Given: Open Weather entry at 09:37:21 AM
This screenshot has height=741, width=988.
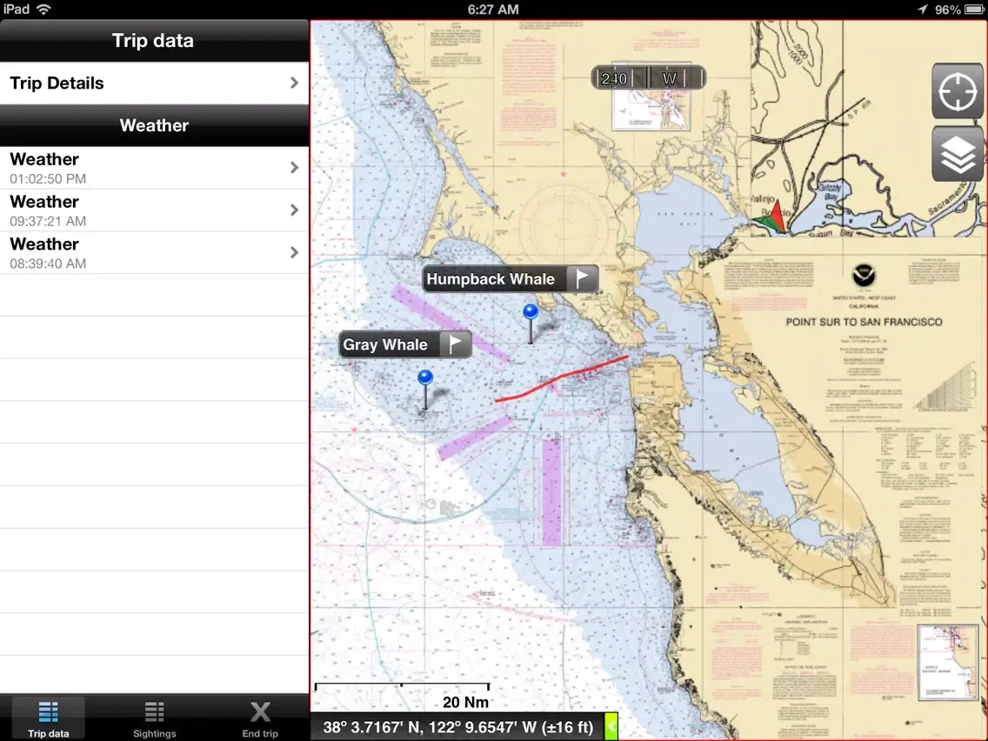Looking at the screenshot, I should coord(155,210).
